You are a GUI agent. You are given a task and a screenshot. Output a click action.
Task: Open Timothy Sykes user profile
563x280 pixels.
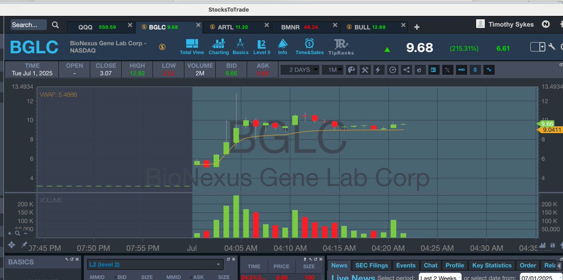[505, 24]
